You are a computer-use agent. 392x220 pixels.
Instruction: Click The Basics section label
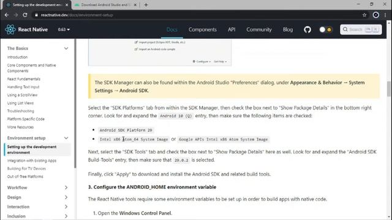click(x=18, y=48)
